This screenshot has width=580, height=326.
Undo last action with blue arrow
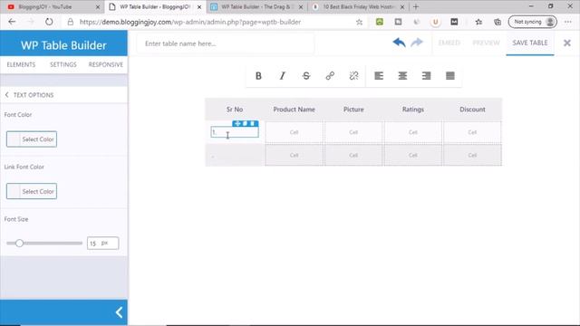pos(399,43)
